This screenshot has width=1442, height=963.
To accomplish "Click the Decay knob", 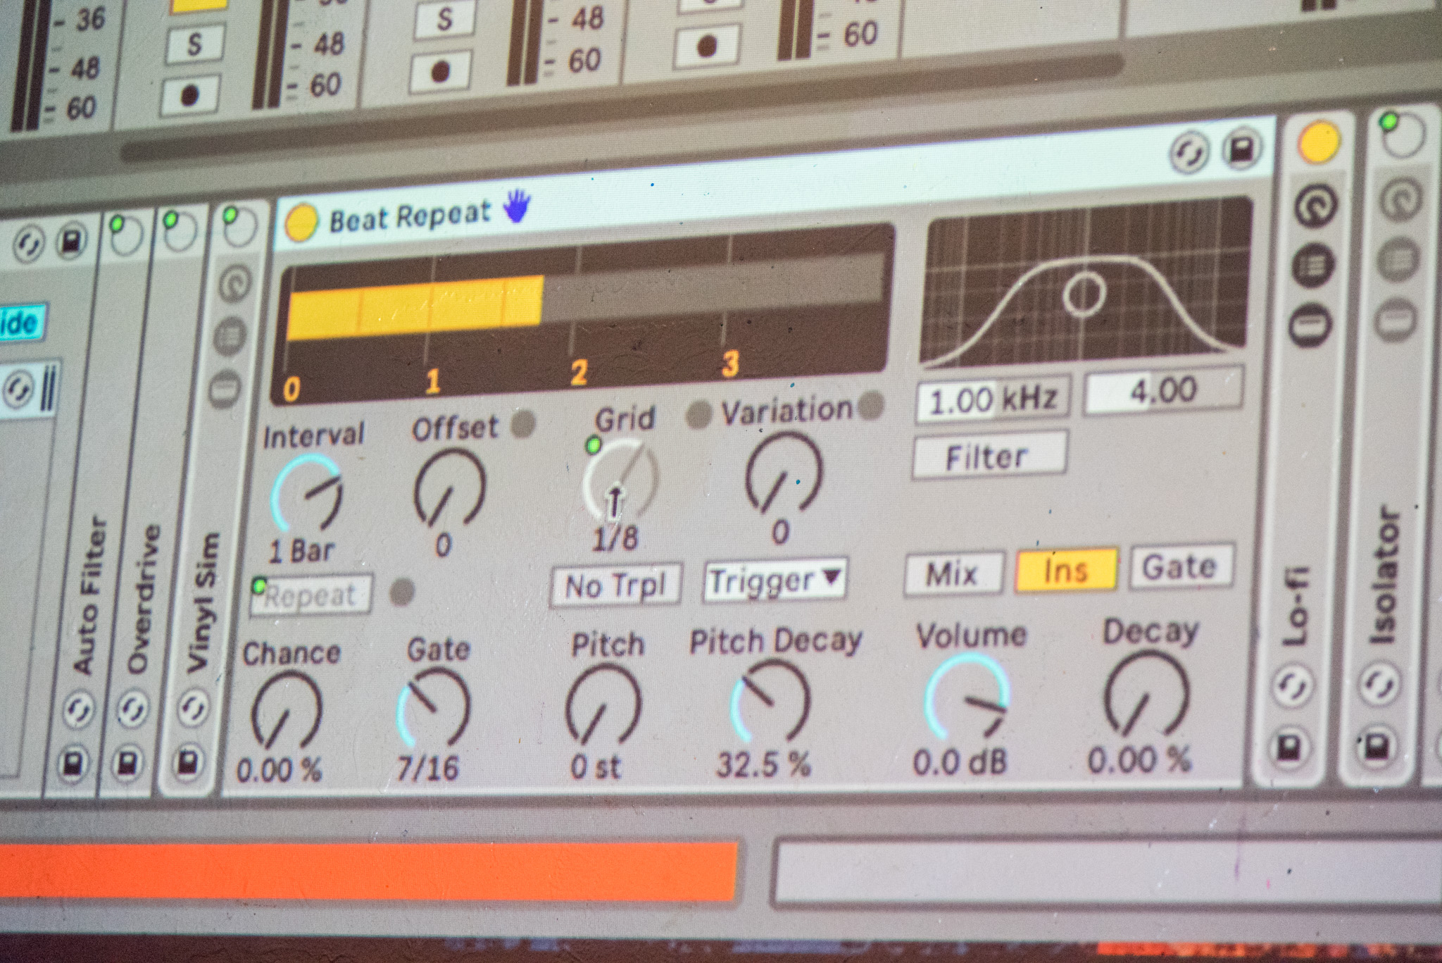I will [x=1146, y=692].
